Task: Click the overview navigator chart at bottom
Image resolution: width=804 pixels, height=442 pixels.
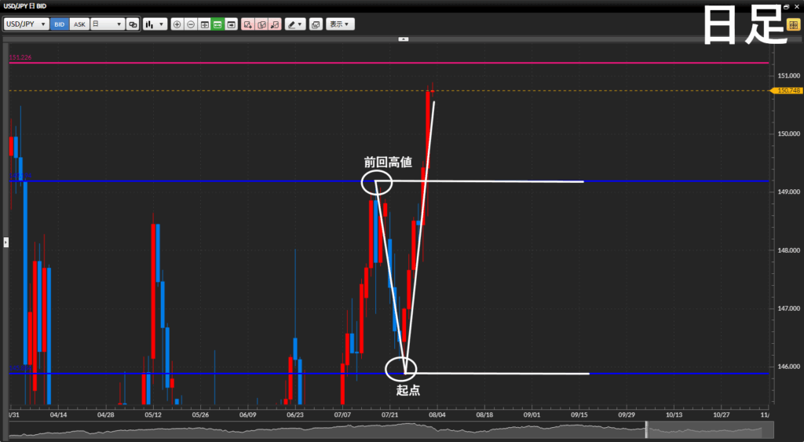Action: coord(391,429)
